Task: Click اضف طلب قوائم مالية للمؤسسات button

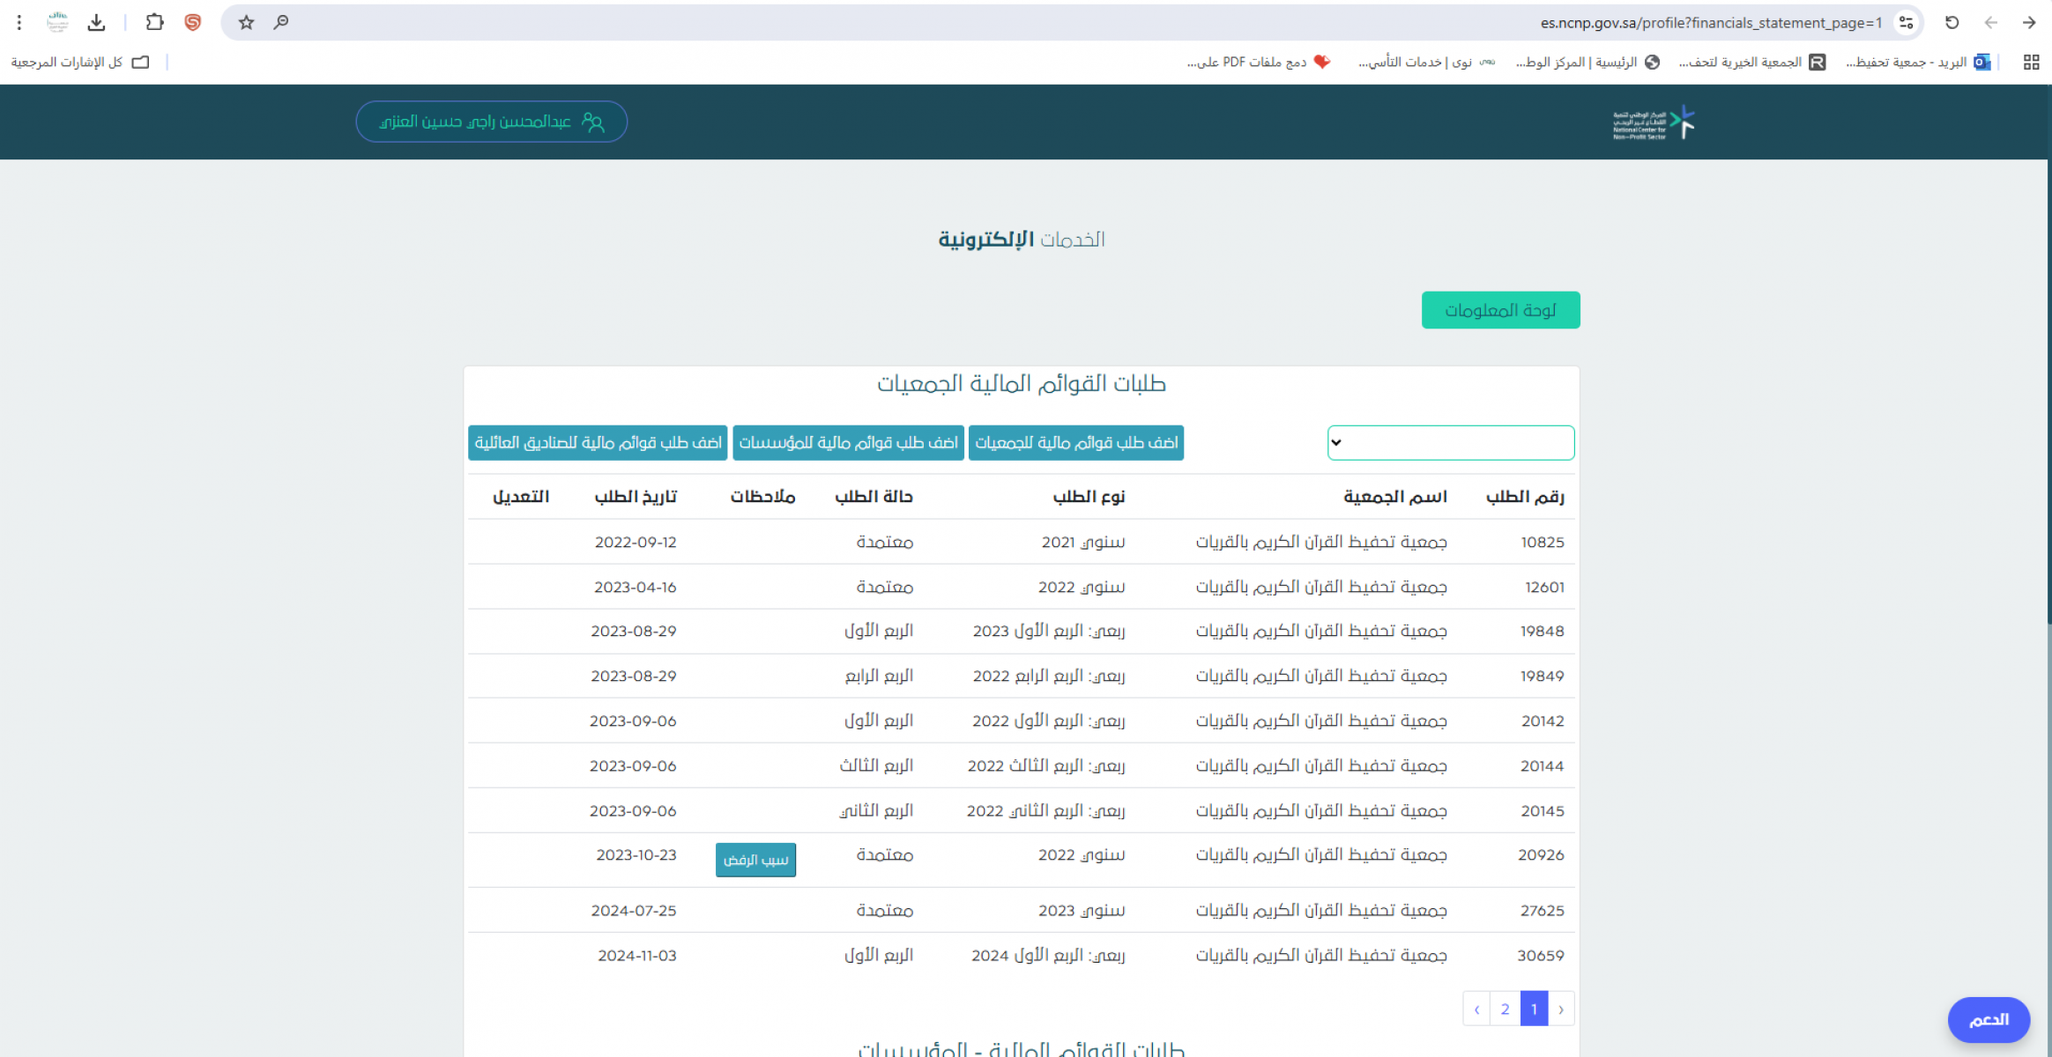Action: coord(848,442)
